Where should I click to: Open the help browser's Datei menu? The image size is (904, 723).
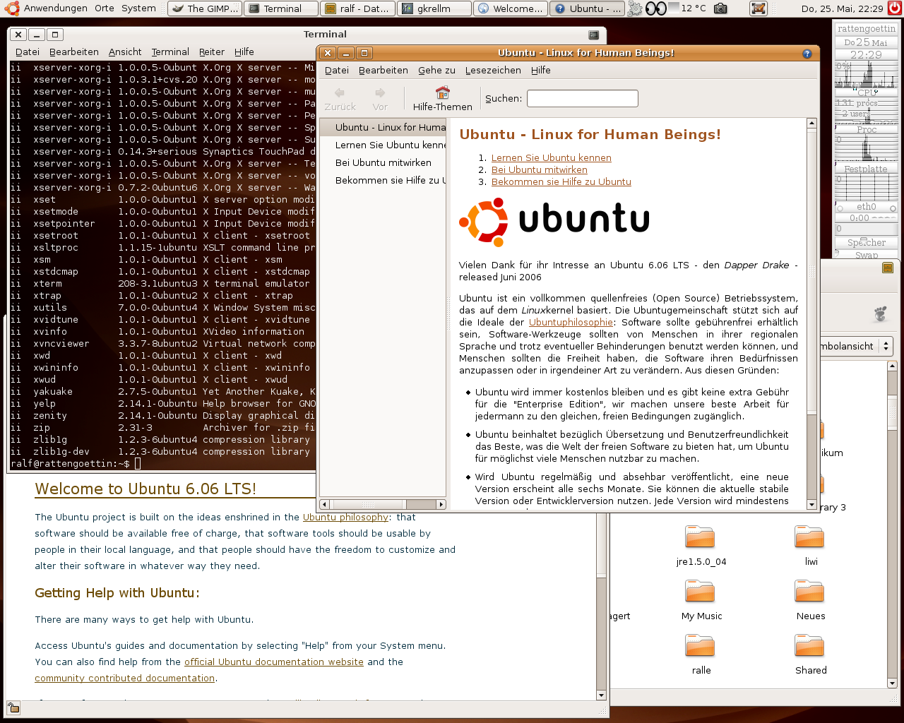[x=337, y=71]
